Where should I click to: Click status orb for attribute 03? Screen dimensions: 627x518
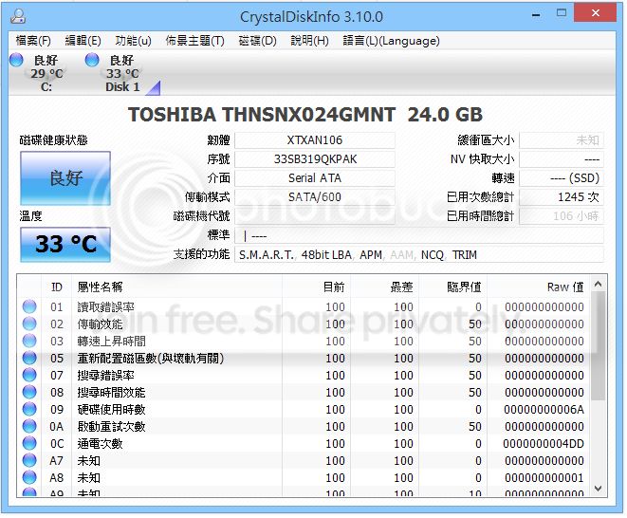(x=29, y=341)
